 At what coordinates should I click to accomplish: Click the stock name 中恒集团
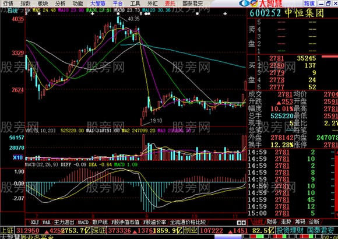[305, 13]
